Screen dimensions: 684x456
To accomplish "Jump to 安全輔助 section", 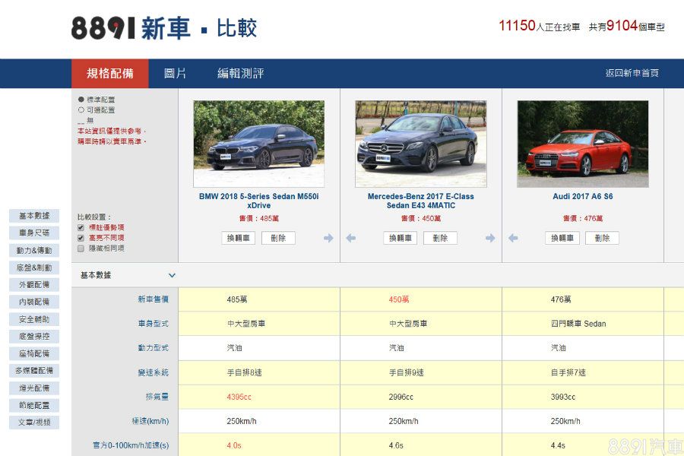I will 34,319.
